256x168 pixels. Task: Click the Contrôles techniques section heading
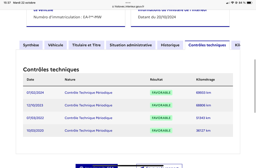pos(51,69)
